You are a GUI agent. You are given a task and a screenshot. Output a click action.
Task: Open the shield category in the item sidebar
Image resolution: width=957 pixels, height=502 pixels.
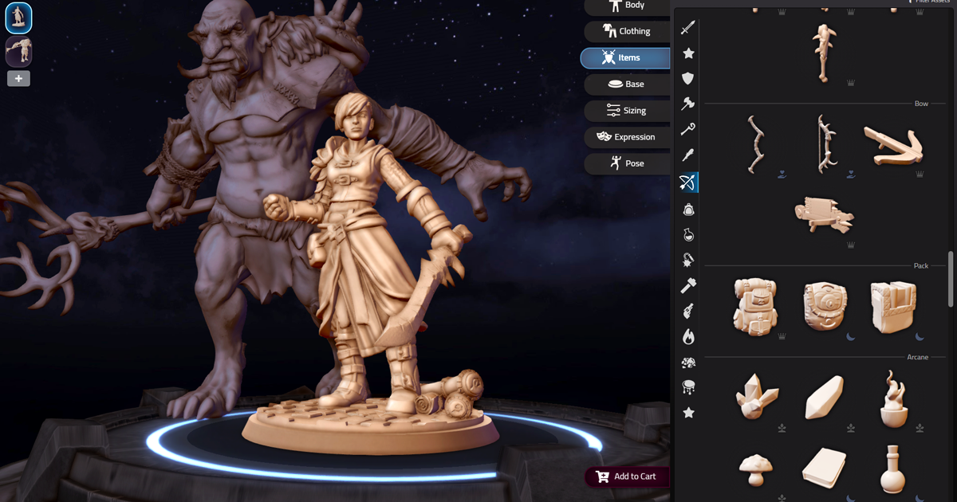(687, 76)
